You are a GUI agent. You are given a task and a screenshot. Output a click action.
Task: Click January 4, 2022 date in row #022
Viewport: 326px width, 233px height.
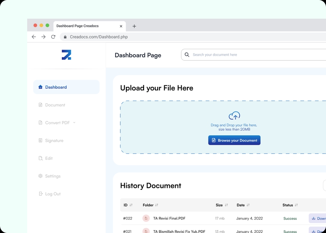pyautogui.click(x=250, y=218)
